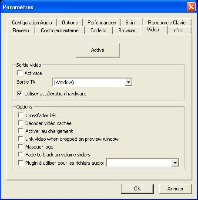Enable Fade to black on volume sliders
Viewport: 198px width, 200px height.
[20, 155]
